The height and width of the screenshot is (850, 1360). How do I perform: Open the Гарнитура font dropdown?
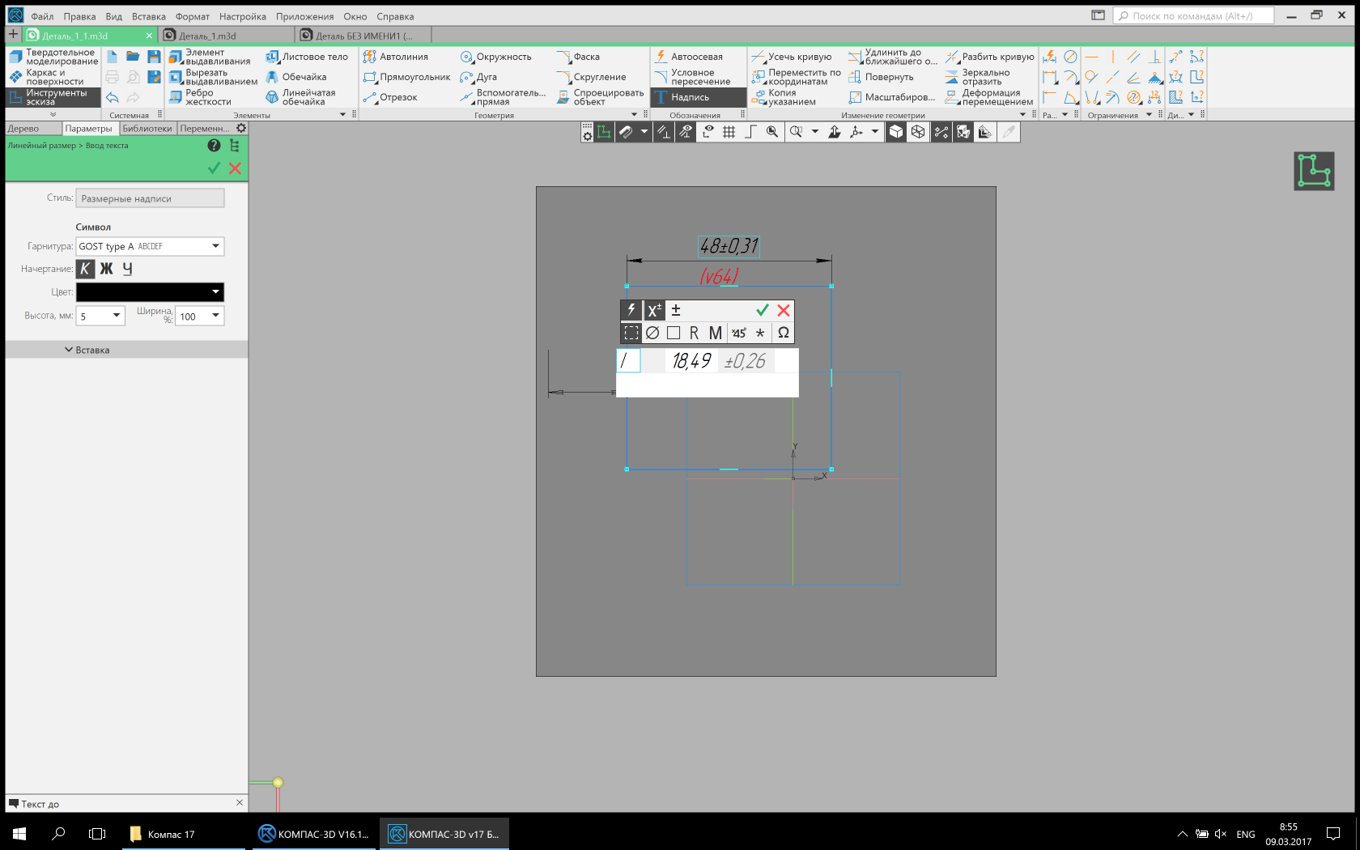click(215, 246)
